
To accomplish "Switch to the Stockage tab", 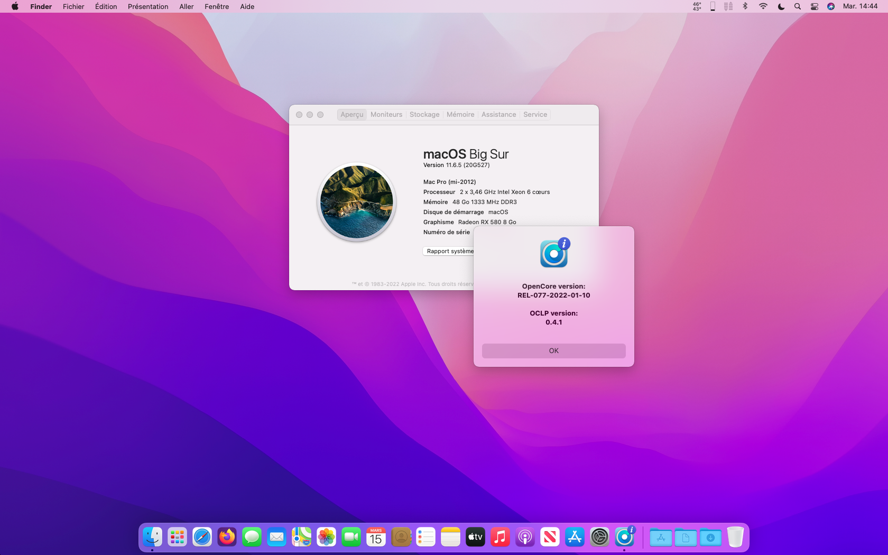I will coord(424,114).
